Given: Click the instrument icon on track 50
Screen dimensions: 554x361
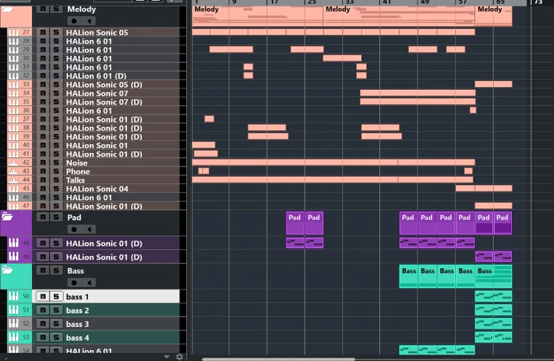Looking at the screenshot, I should [x=14, y=296].
